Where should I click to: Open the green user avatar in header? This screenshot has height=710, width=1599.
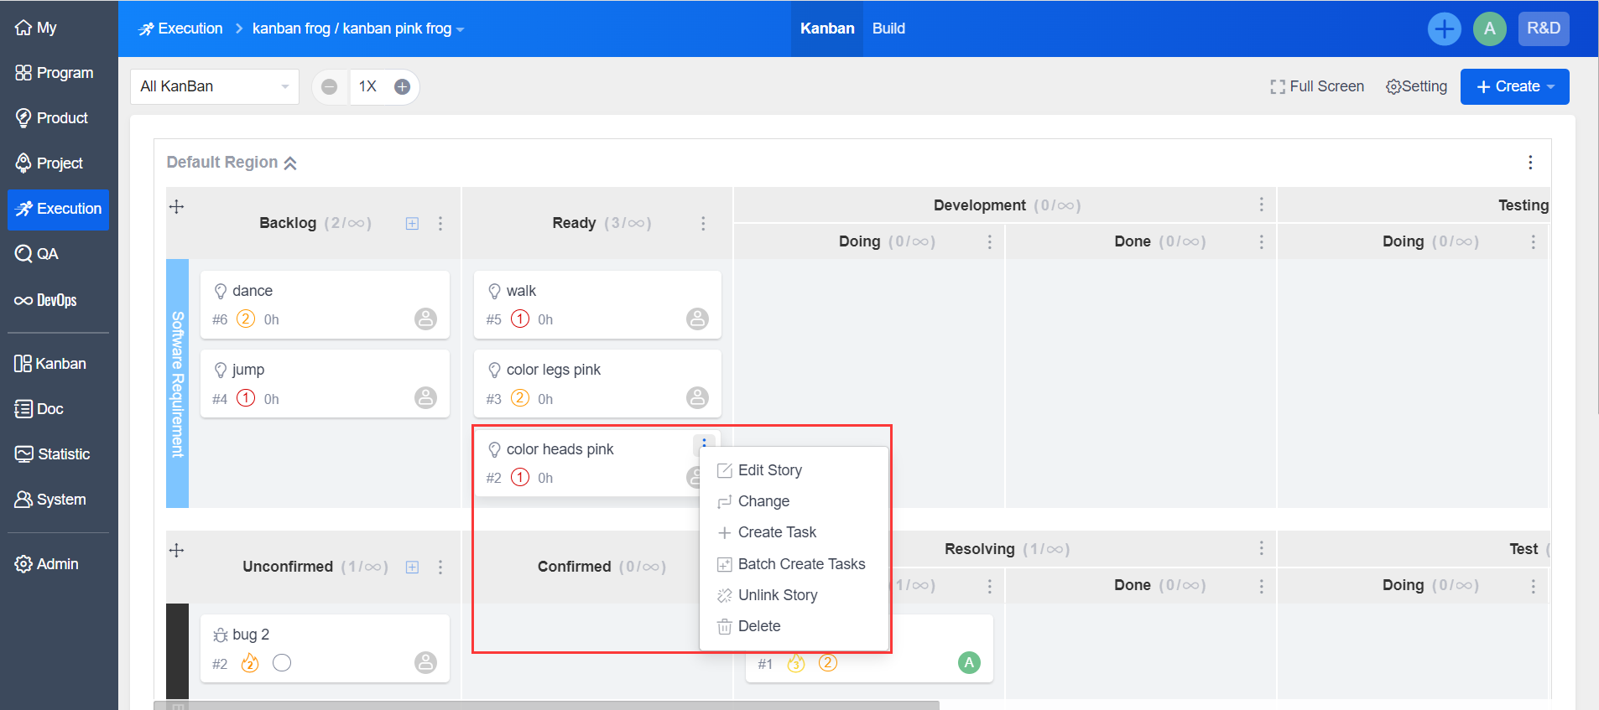pos(1489,29)
